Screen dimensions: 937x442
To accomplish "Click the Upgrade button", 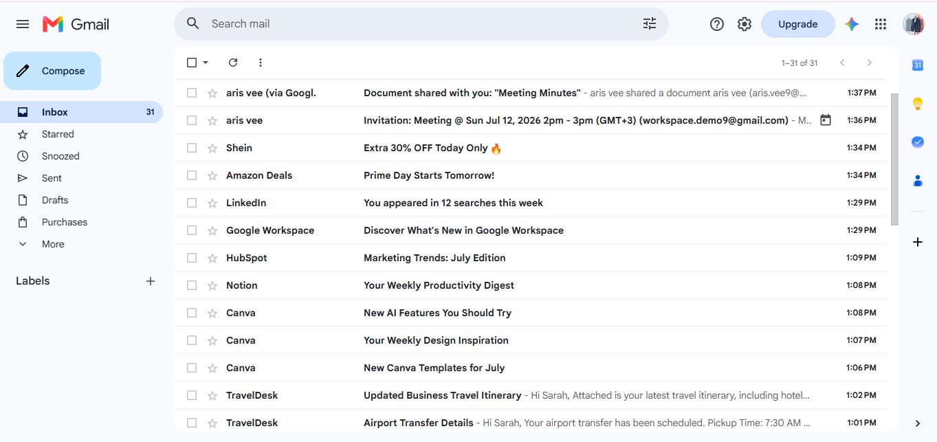I will tap(798, 24).
